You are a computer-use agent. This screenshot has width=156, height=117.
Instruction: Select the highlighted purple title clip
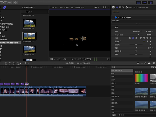(x=27, y=84)
